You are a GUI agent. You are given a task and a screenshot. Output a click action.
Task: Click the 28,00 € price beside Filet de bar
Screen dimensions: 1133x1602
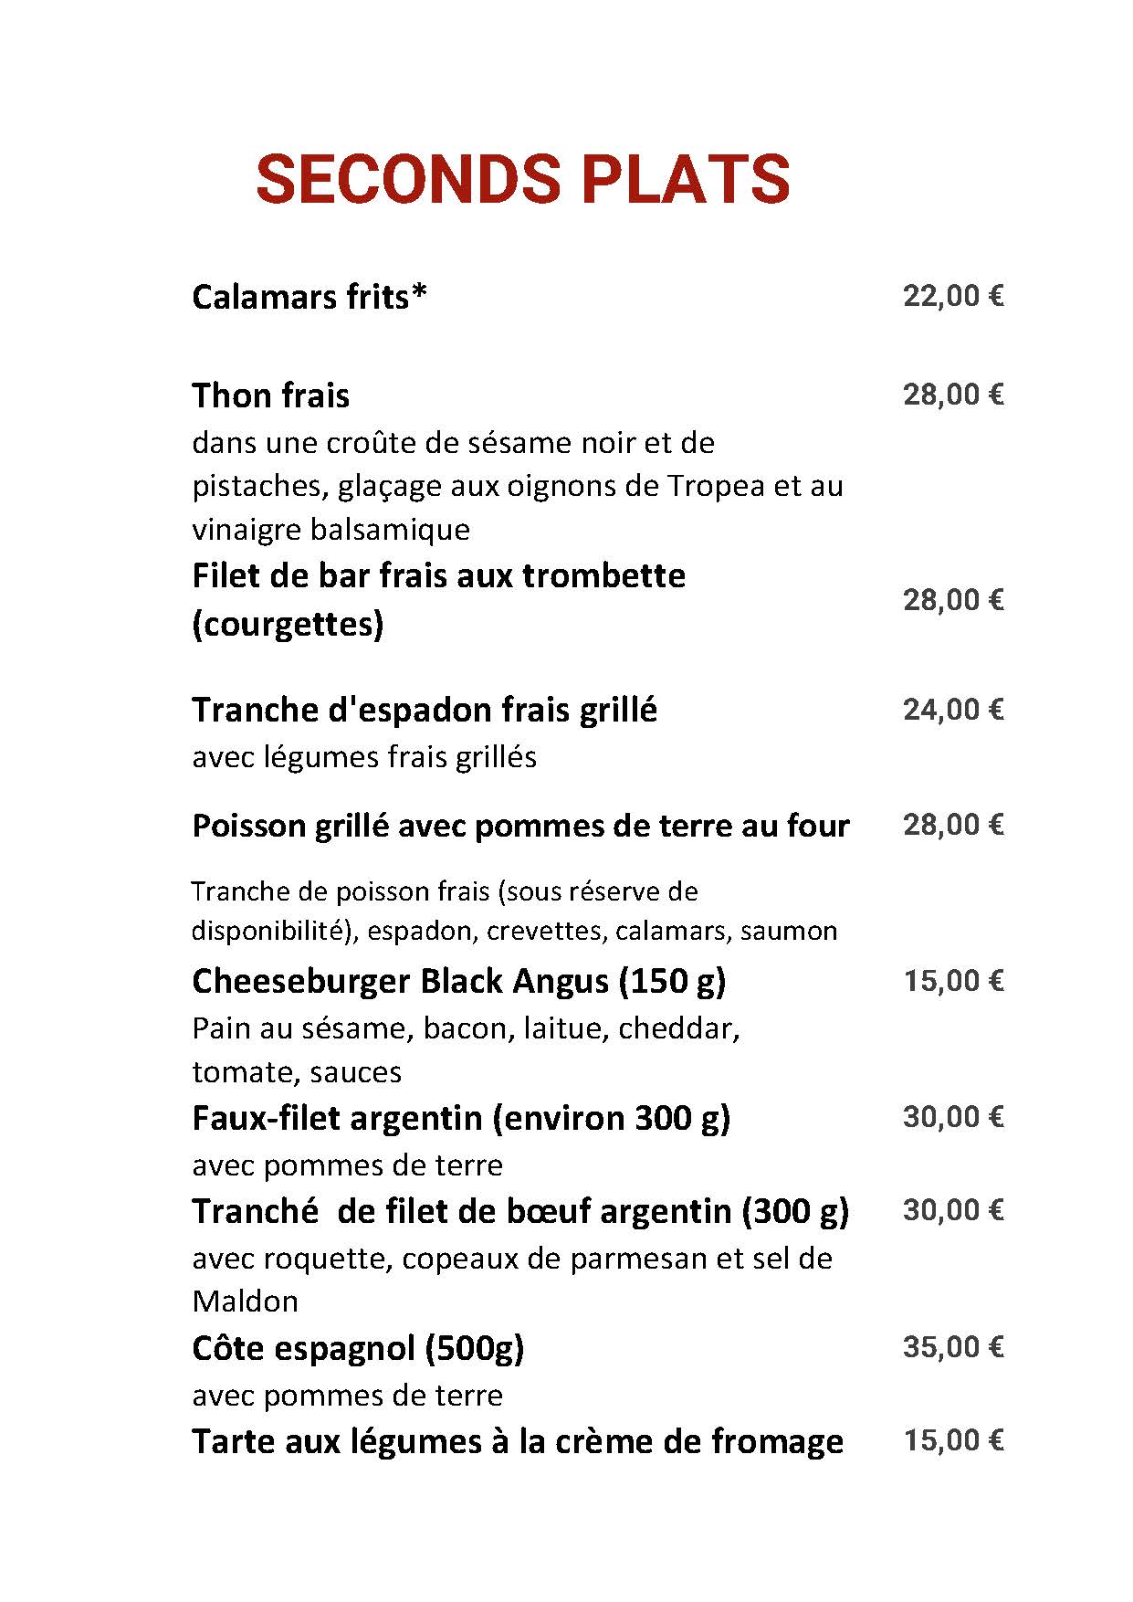click(x=953, y=600)
